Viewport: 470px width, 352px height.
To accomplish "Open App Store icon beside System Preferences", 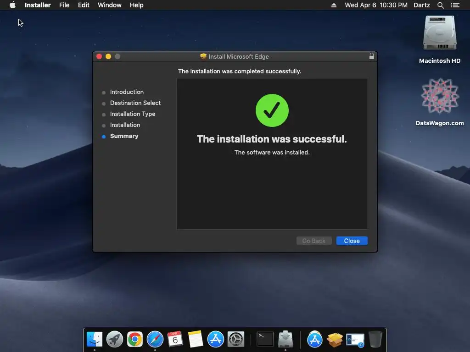I will [x=216, y=339].
